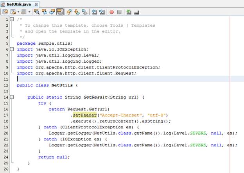Click line number 5 in the gutter

[x=7, y=43]
